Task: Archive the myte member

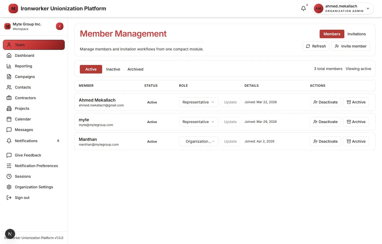Action: [356, 122]
